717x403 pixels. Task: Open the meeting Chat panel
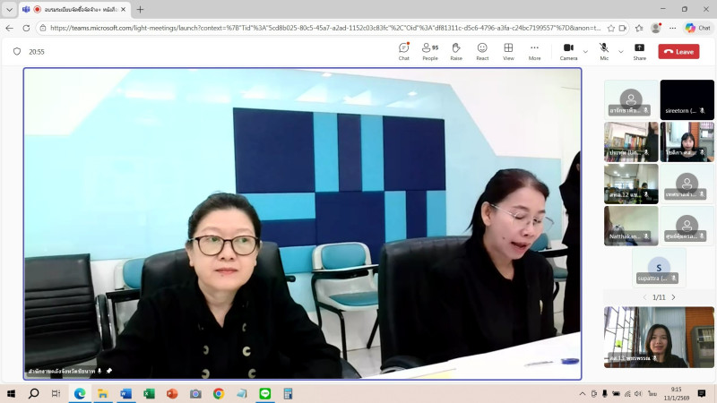[x=403, y=51]
